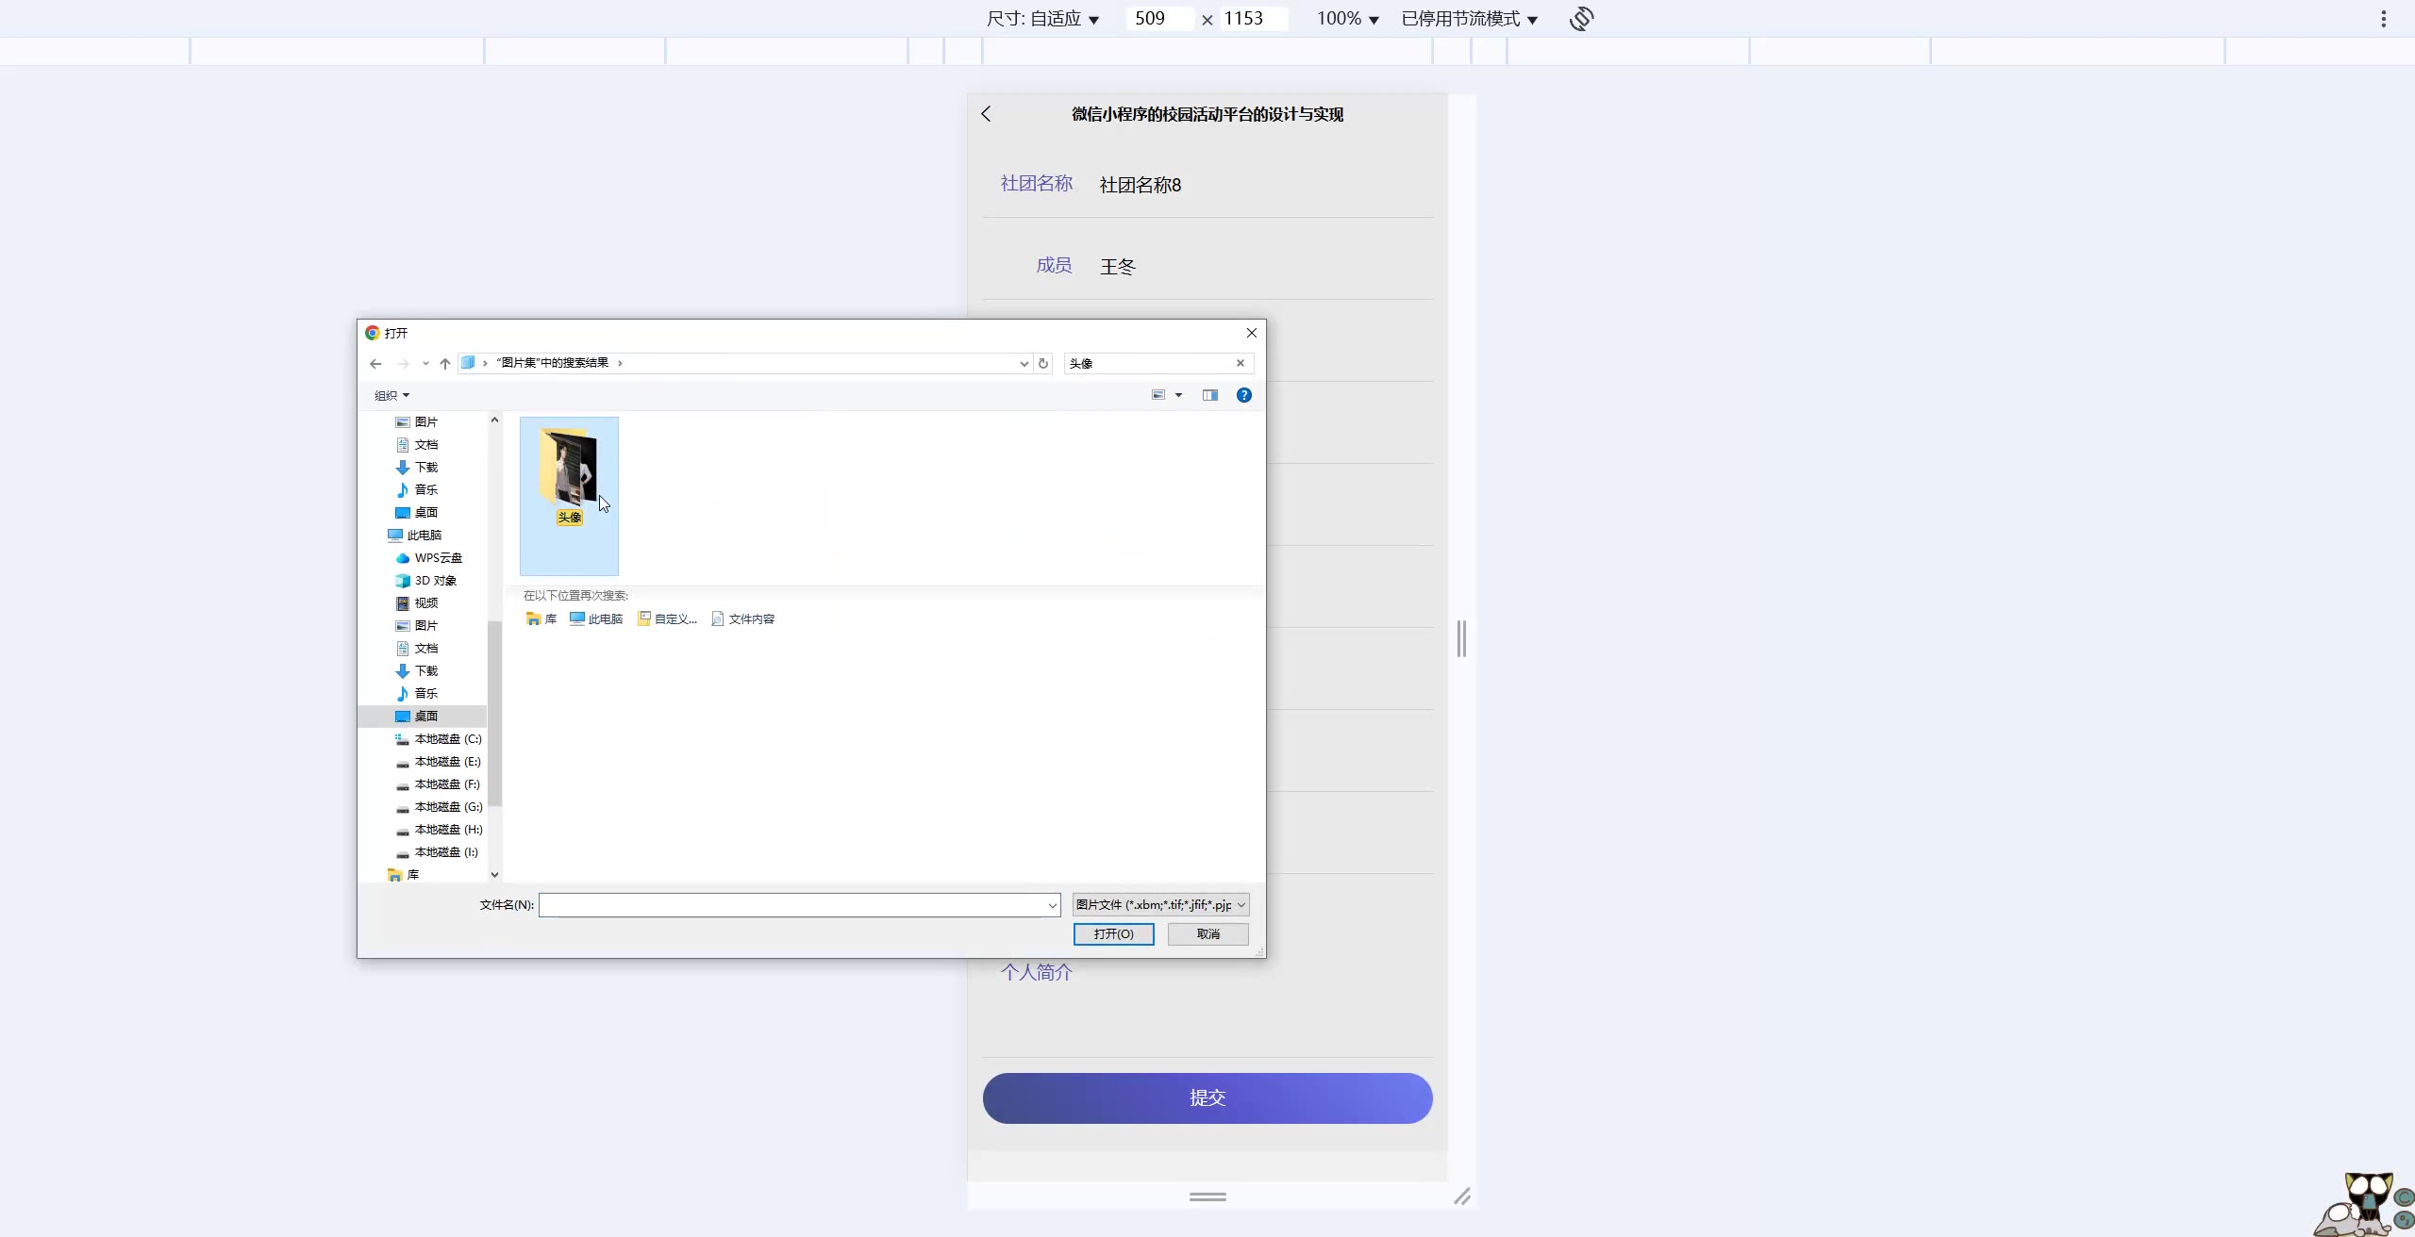Click the back arrow in app header
2415x1237 pixels.
pyautogui.click(x=986, y=114)
